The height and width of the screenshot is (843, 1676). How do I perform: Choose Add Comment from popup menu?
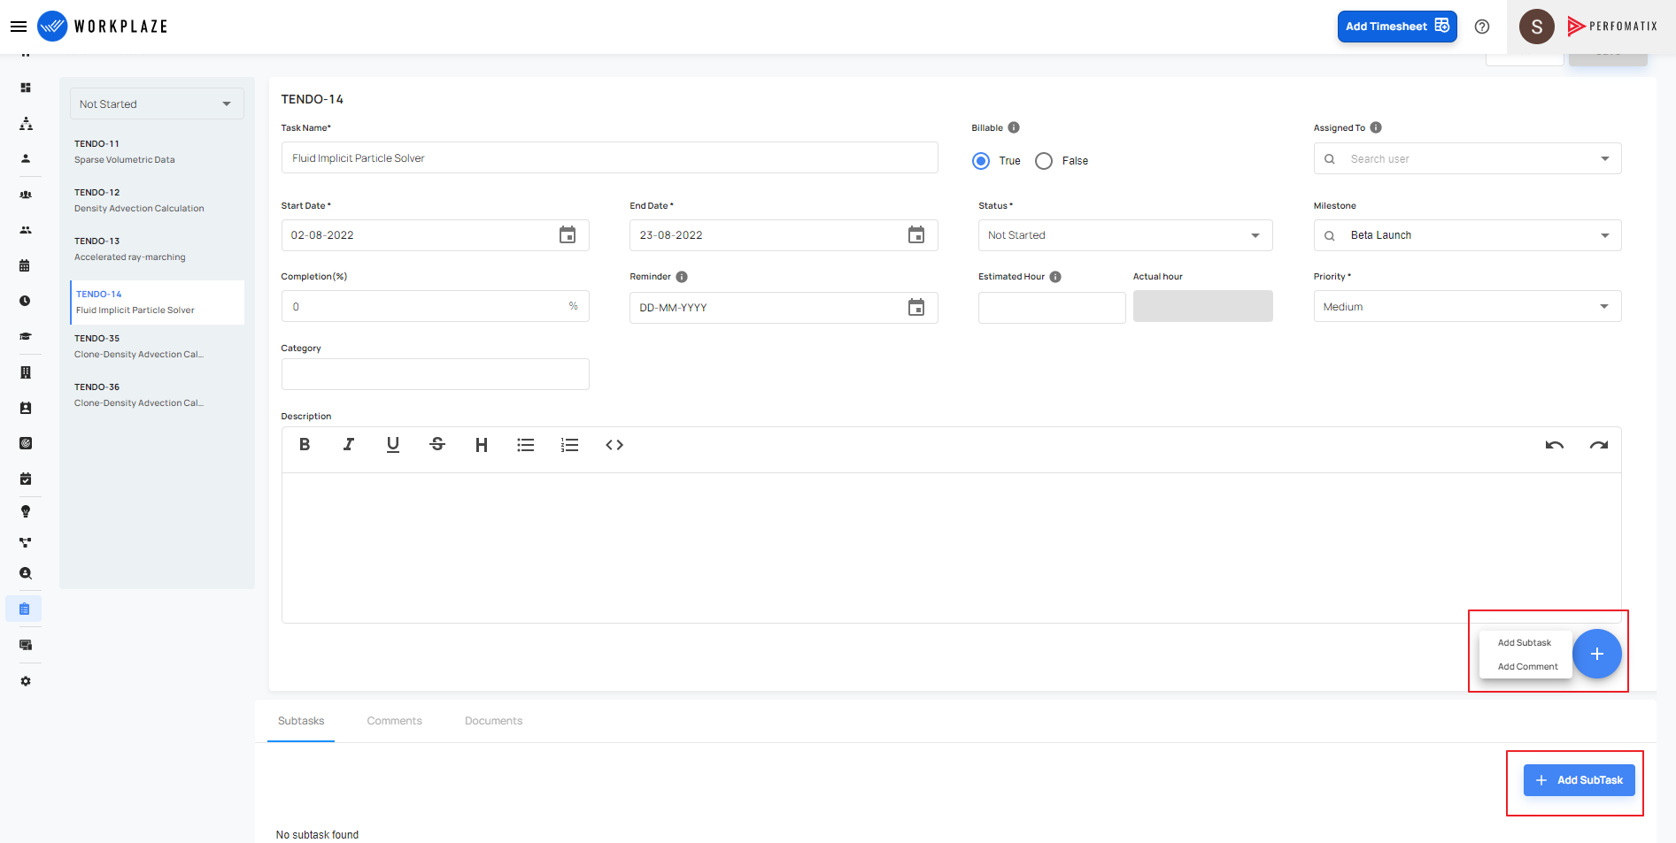[x=1528, y=667]
